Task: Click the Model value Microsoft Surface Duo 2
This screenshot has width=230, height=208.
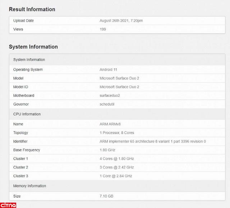Action: click(x=119, y=78)
